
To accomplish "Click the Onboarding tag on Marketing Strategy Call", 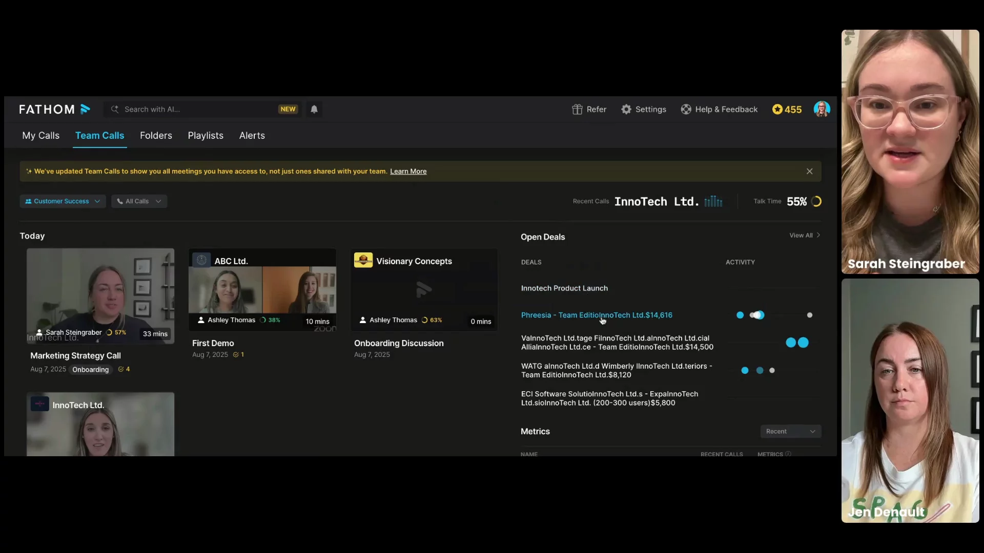I will [90, 369].
